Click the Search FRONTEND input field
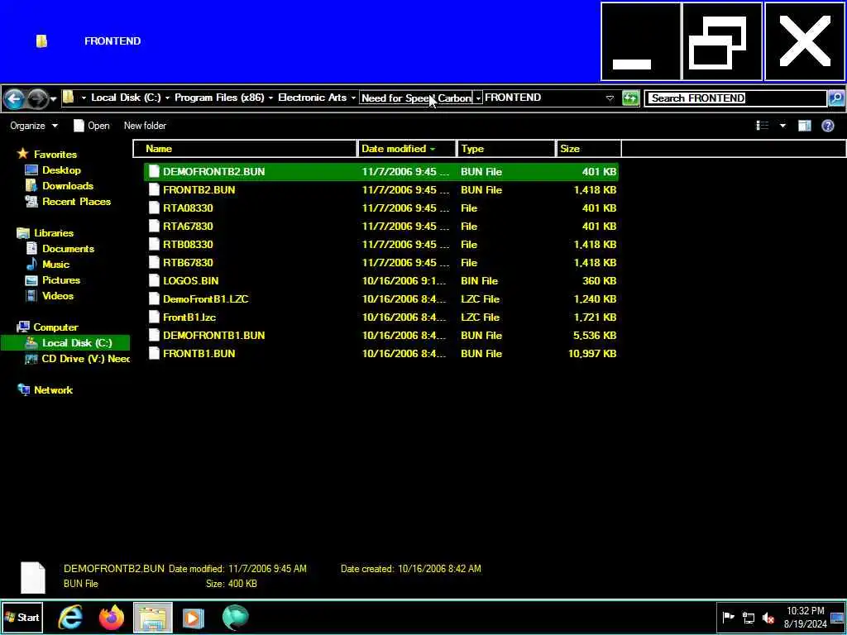 735,98
